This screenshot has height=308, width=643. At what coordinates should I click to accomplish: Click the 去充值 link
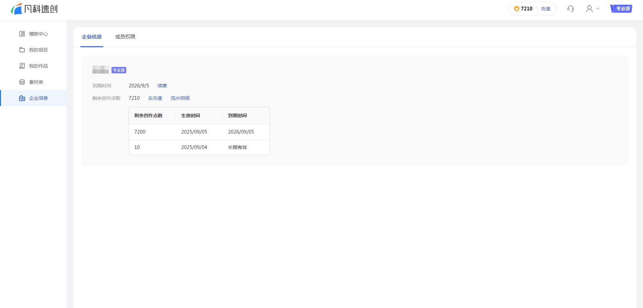155,98
